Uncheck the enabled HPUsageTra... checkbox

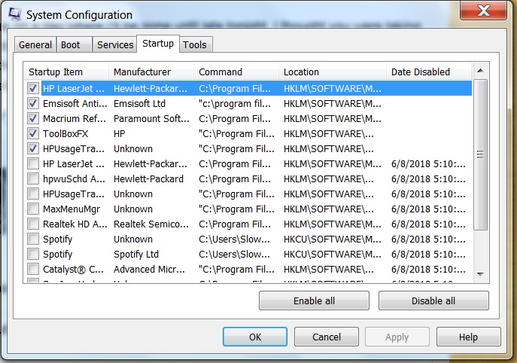click(33, 149)
